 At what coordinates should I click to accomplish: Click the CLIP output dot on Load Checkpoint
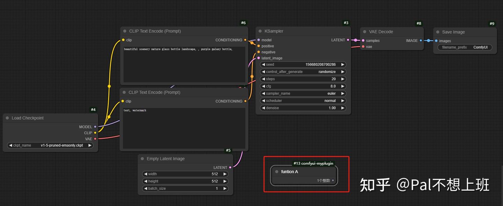pos(95,133)
